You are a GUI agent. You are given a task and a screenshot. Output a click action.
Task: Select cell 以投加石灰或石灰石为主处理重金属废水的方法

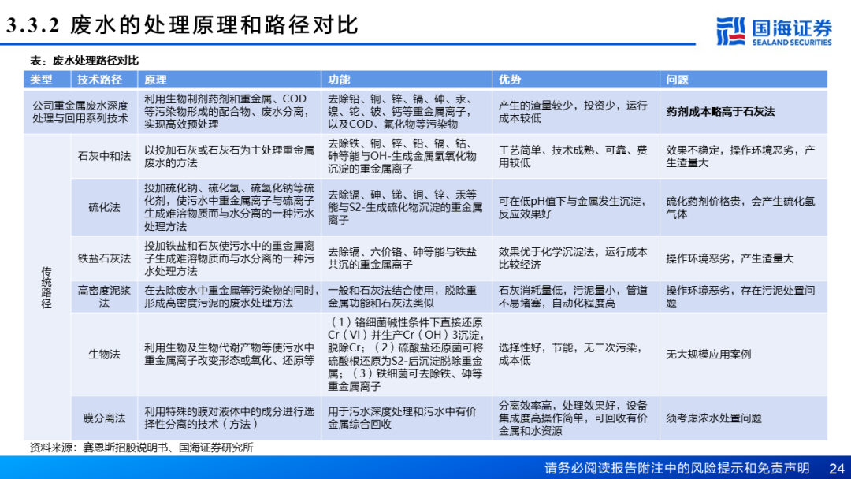[229, 156]
